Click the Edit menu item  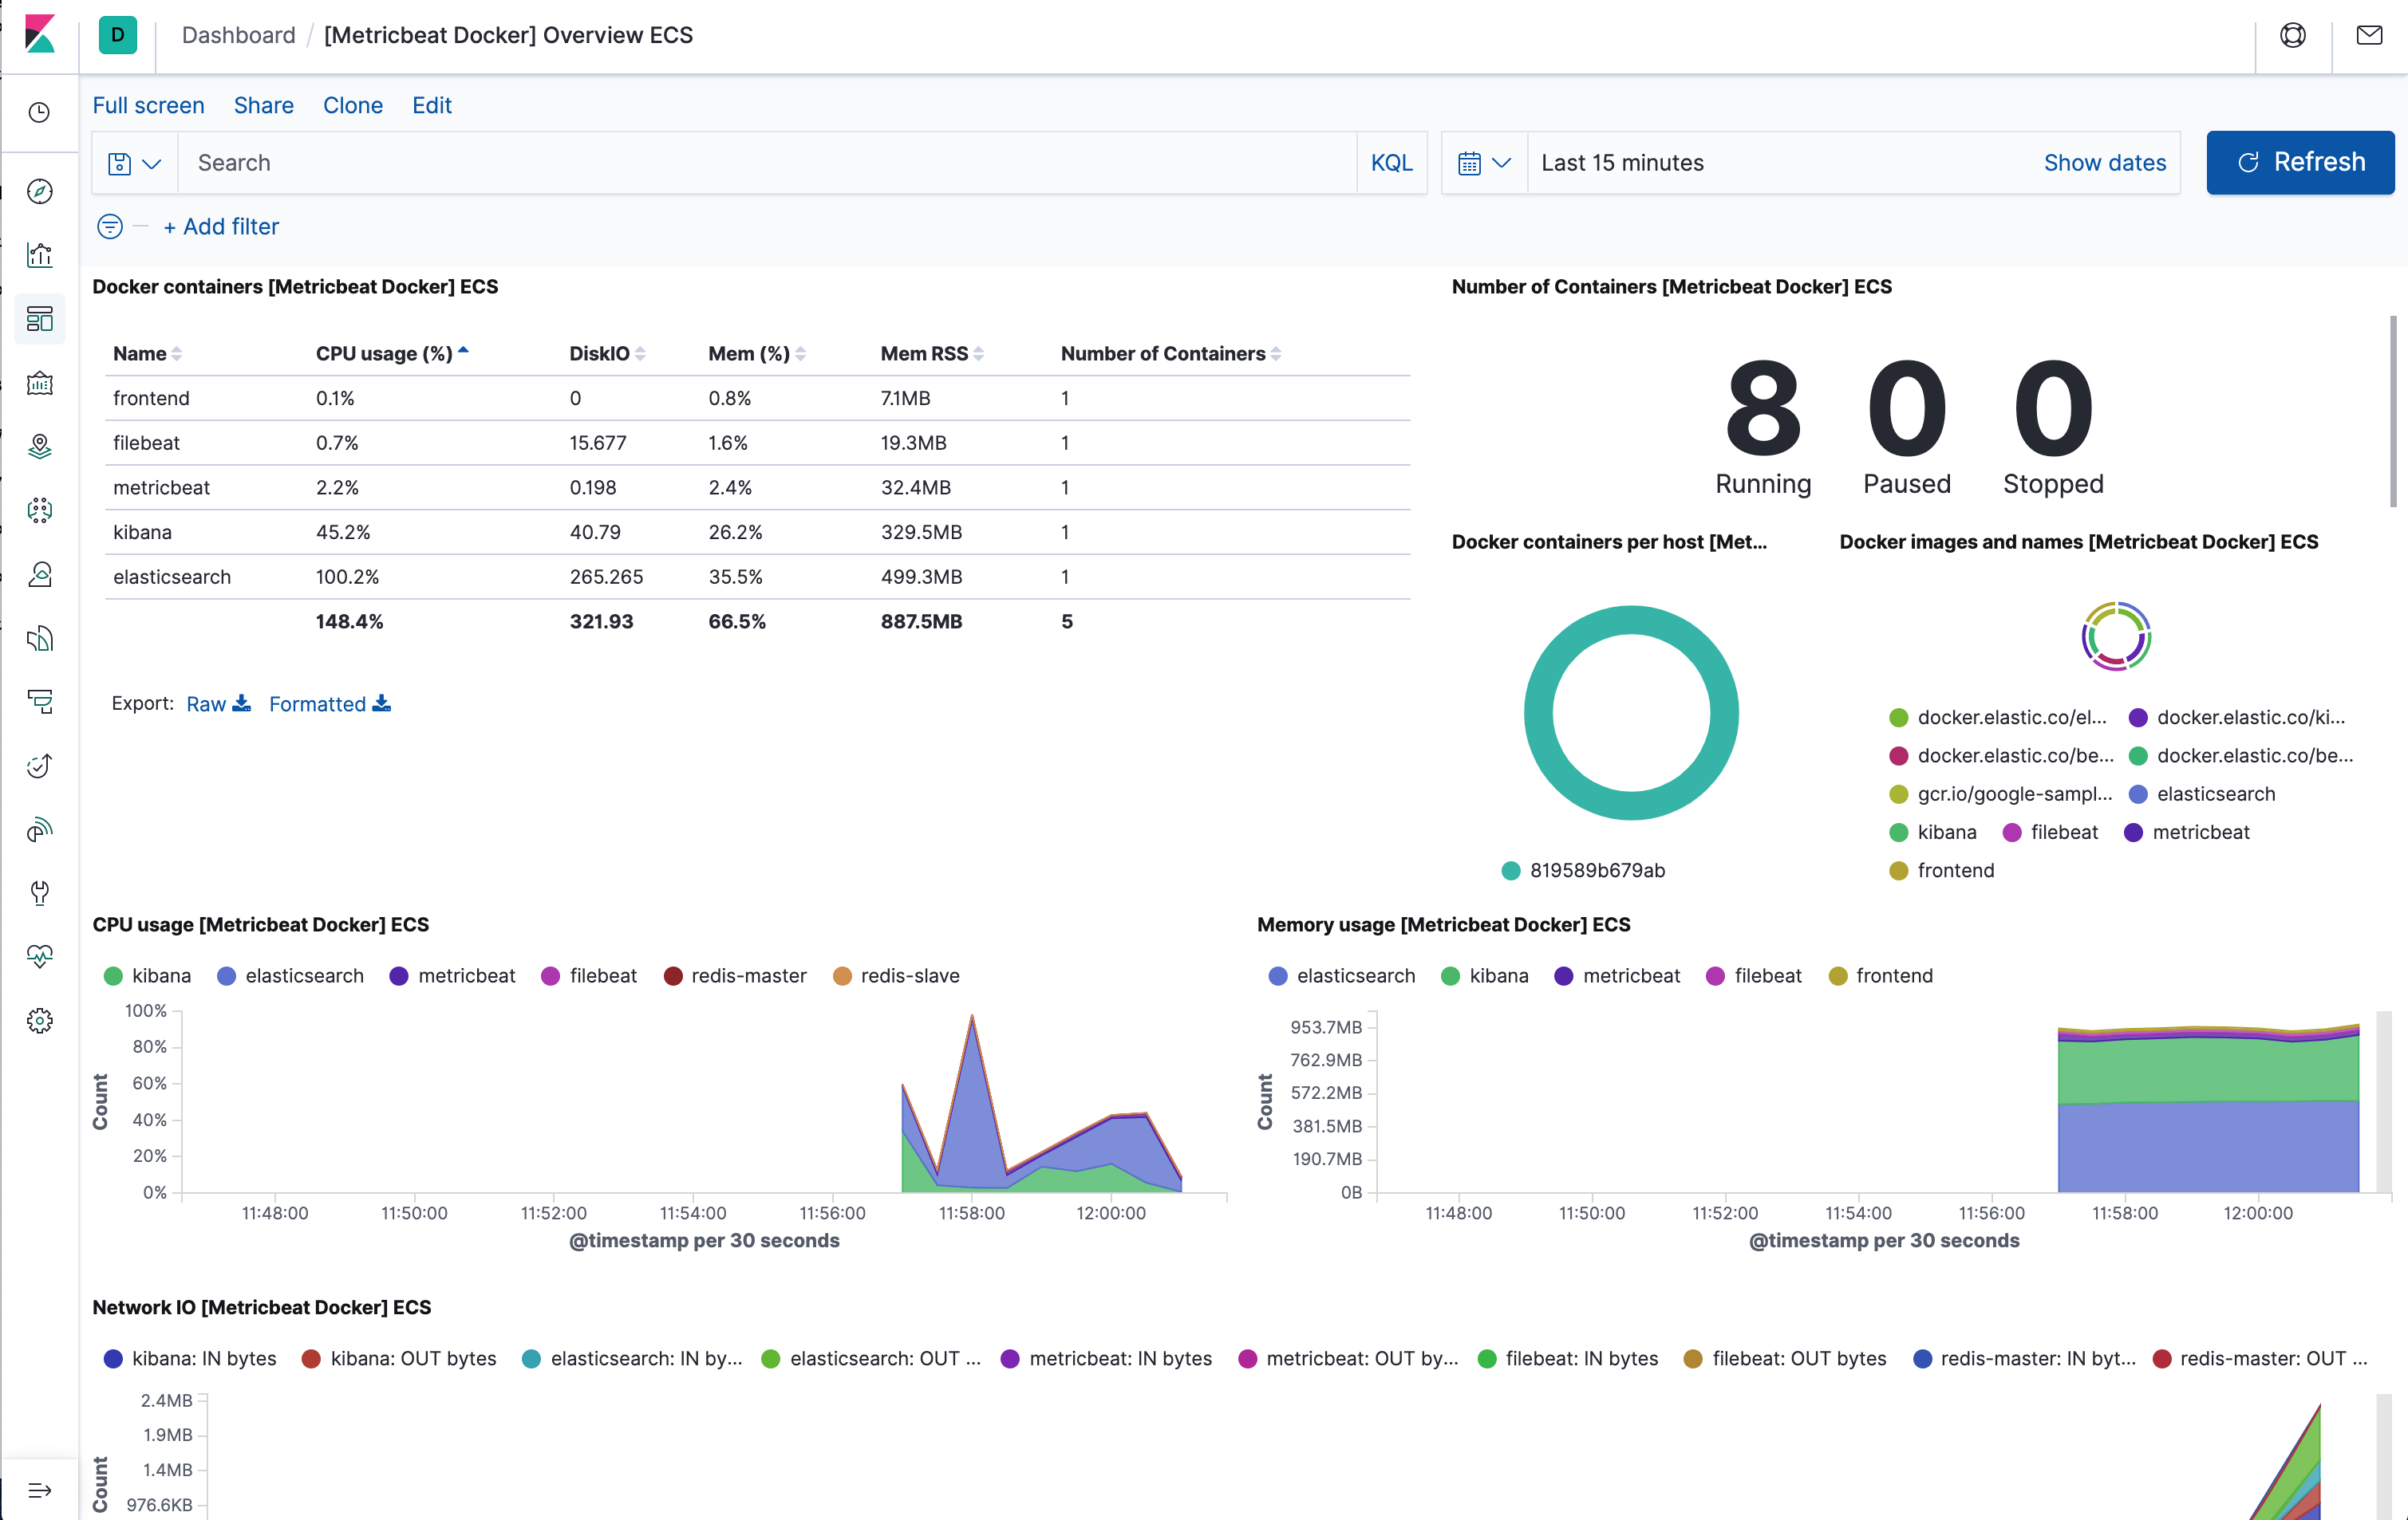pos(431,105)
